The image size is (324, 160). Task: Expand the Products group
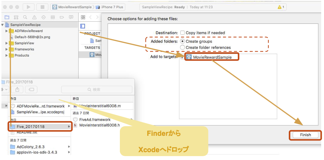pos(7,55)
